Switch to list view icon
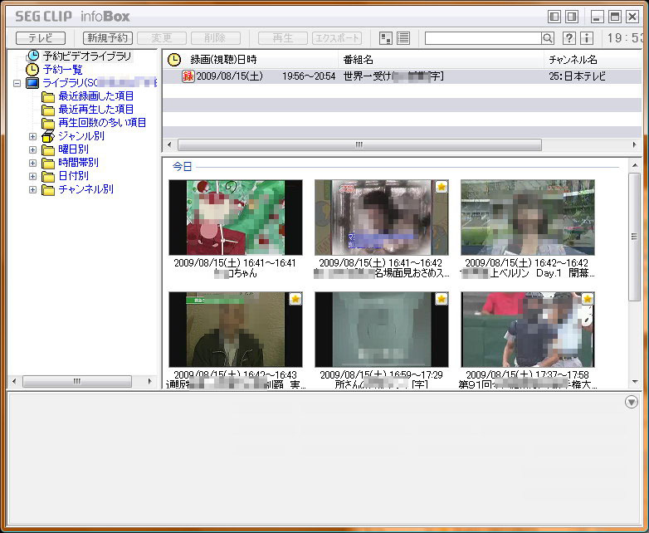 click(x=403, y=38)
